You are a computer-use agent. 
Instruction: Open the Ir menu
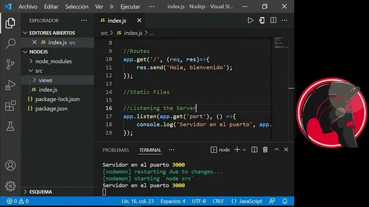point(112,6)
